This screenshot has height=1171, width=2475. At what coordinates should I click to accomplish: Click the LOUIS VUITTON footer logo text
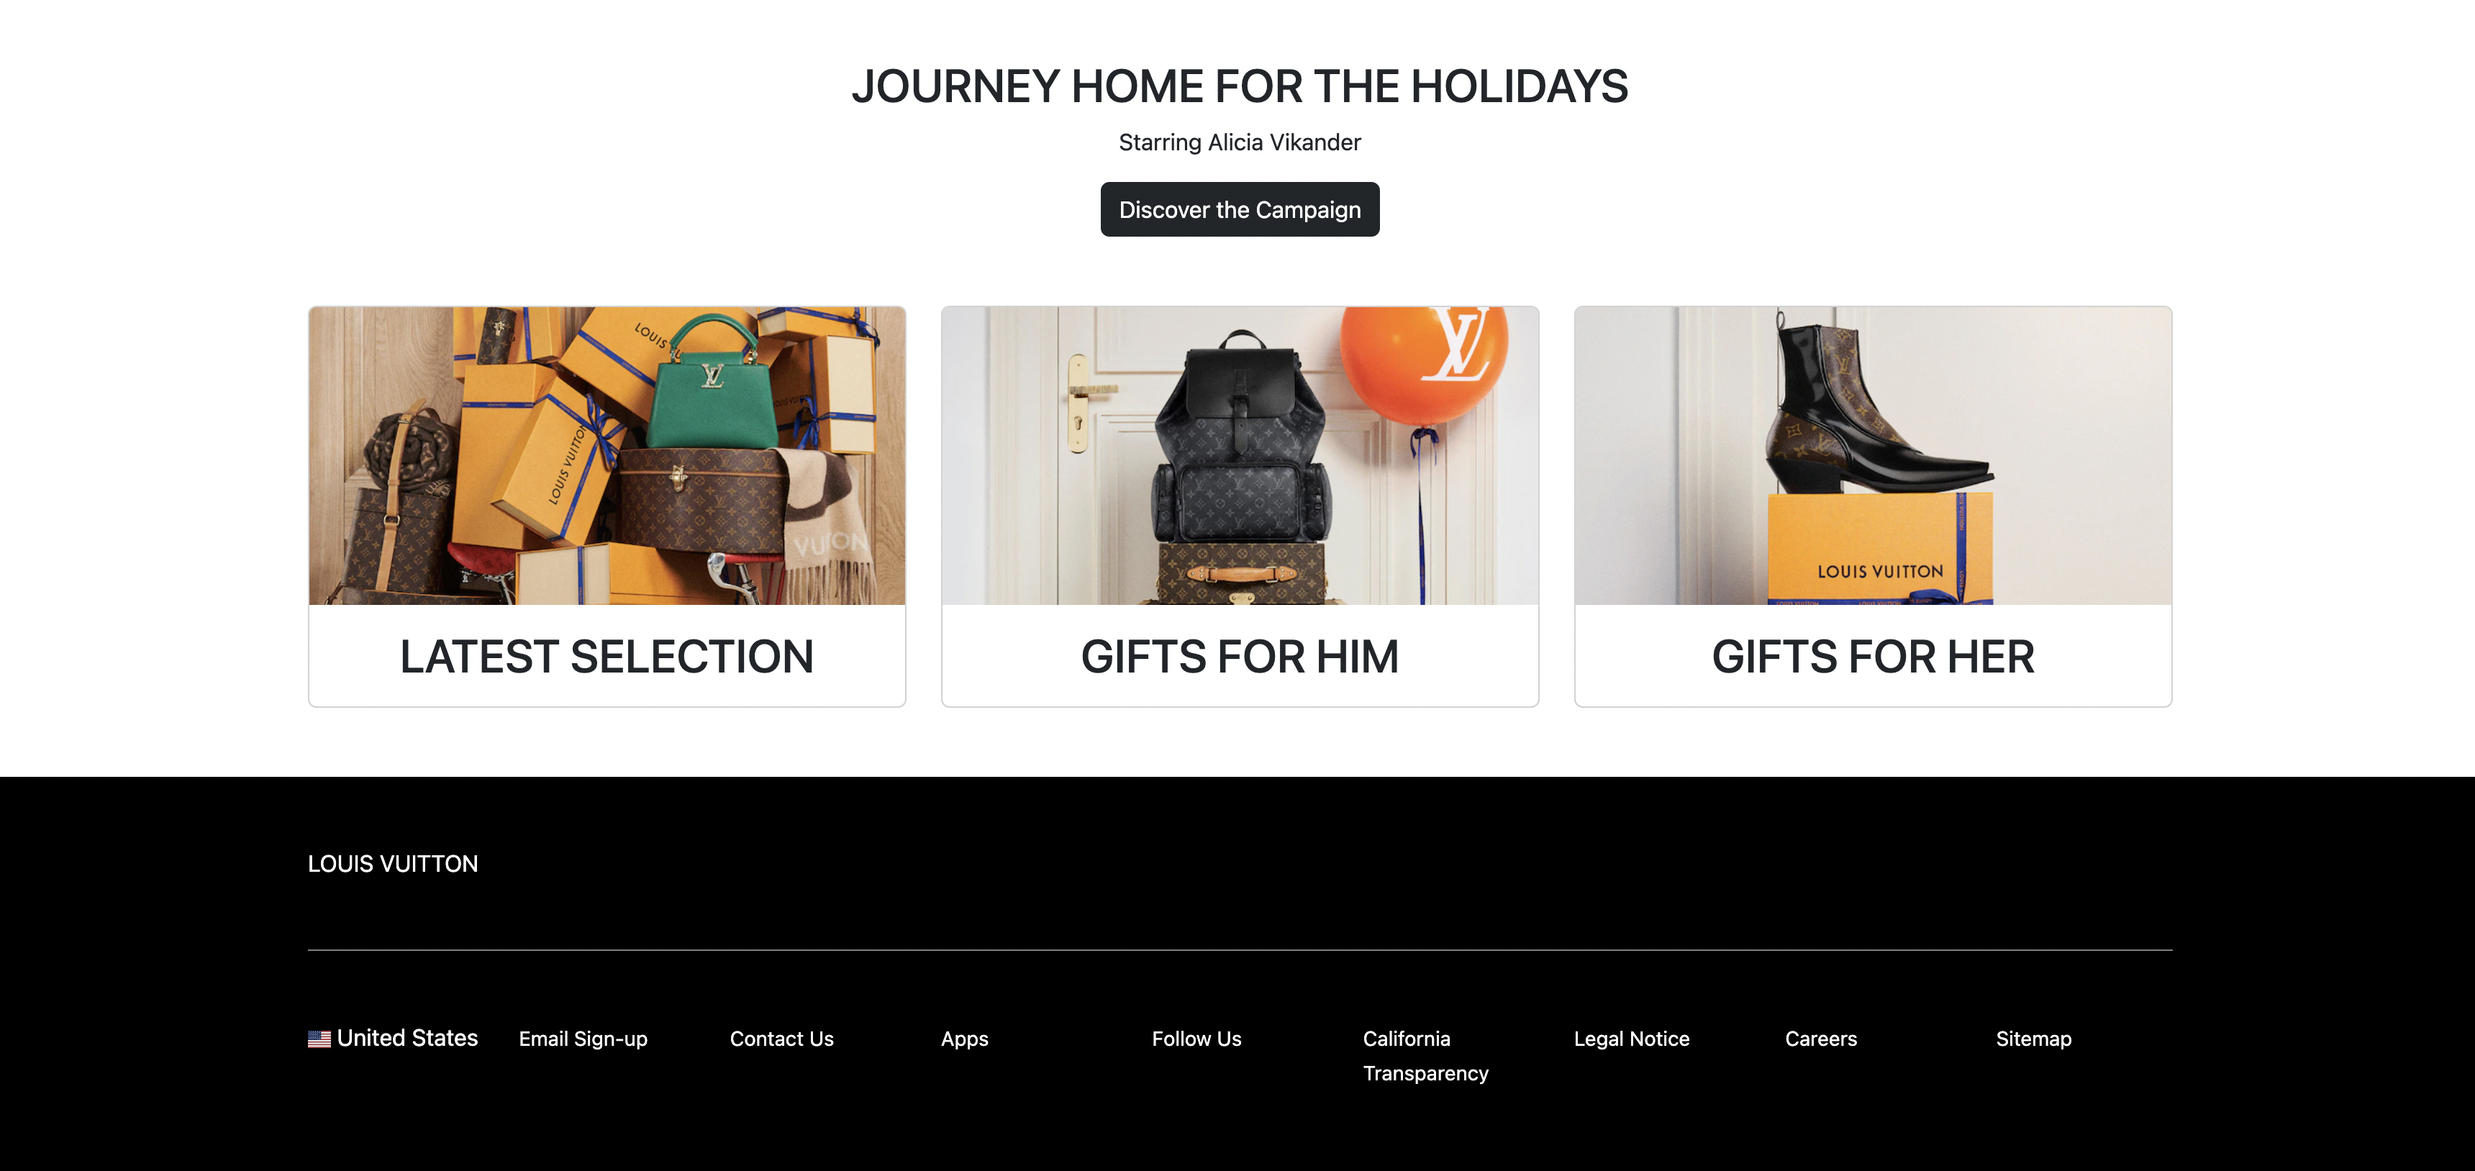(x=392, y=864)
